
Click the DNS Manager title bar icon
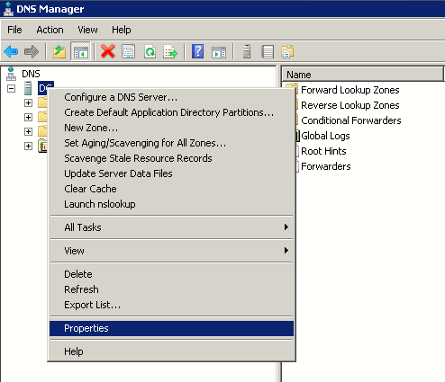click(x=8, y=9)
